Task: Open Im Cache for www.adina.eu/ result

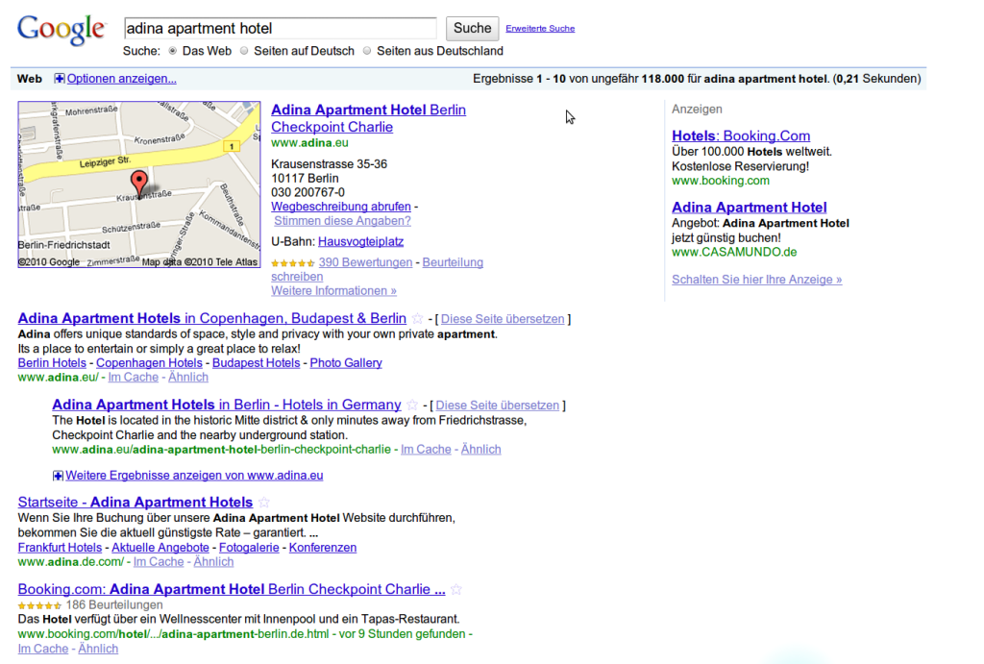Action: coord(133,378)
